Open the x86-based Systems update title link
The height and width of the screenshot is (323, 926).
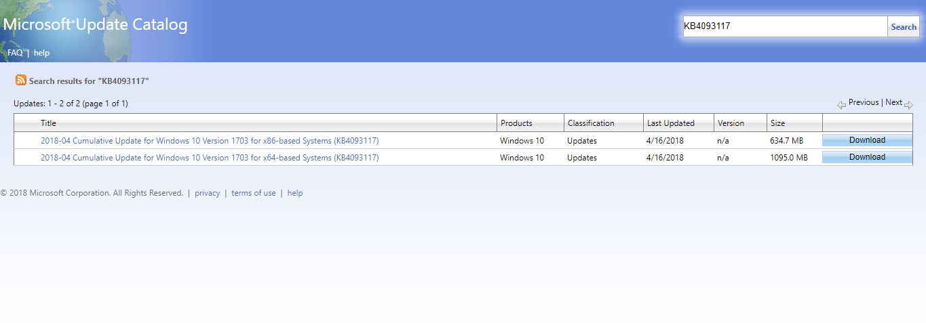click(210, 141)
